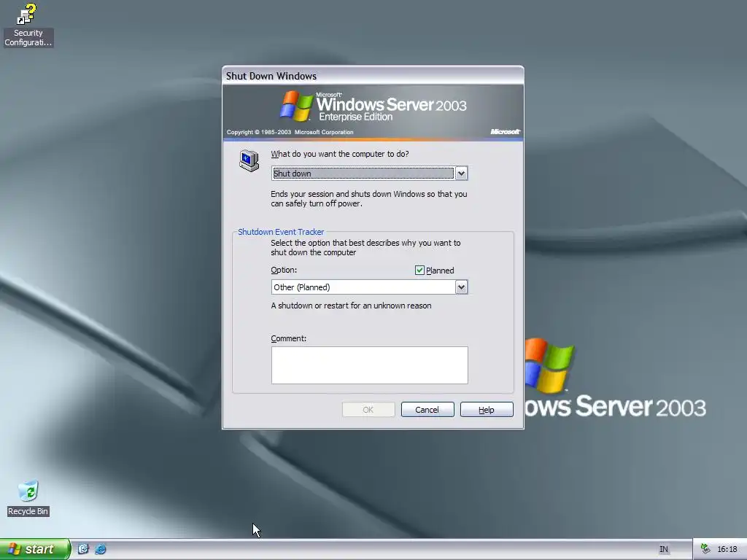747x560 pixels.
Task: Click the Windows flag logo in dialog banner
Action: [x=296, y=106]
